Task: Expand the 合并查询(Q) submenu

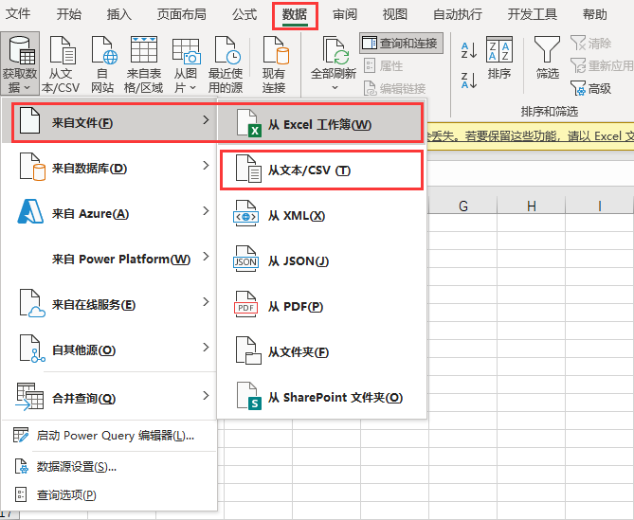Action: click(109, 398)
